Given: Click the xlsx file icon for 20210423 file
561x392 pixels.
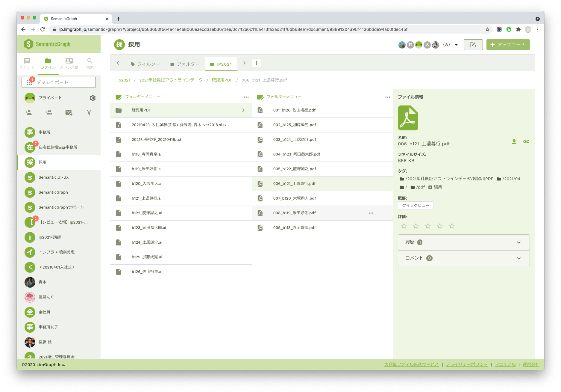Looking at the screenshot, I should tap(119, 125).
